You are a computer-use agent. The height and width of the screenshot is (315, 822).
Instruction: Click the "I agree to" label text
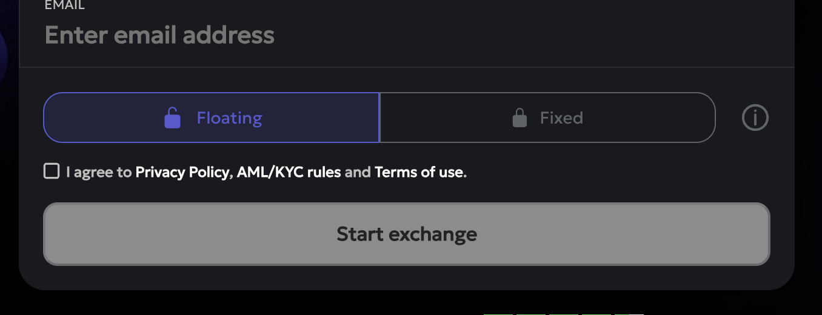coord(99,172)
